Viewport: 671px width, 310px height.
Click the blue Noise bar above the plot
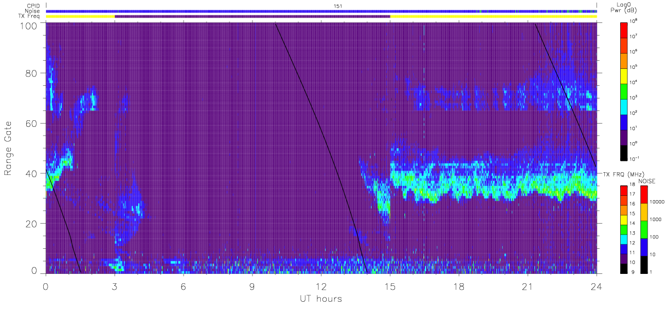321,11
